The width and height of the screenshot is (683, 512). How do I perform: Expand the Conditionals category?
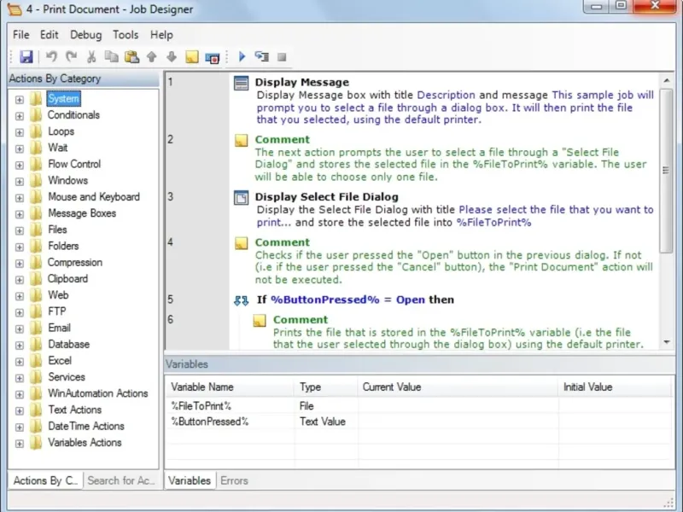[20, 115]
